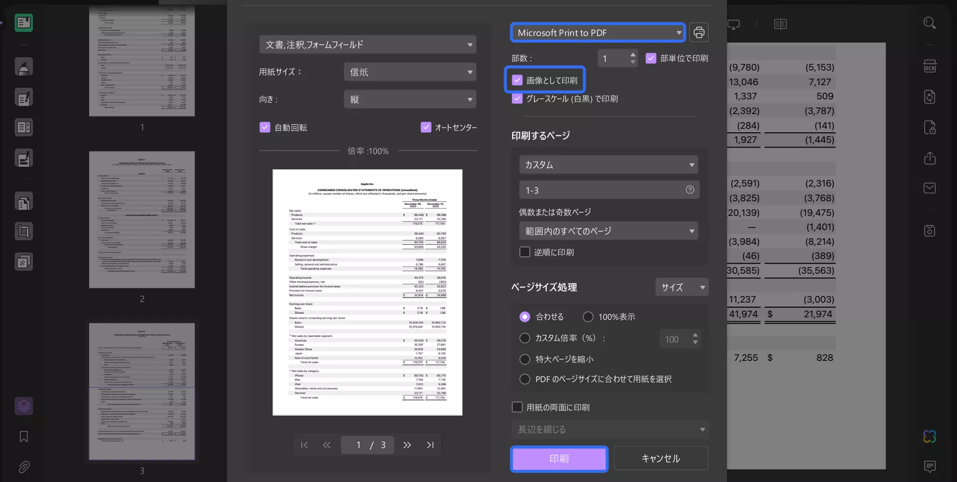Uncheck 部単位で印刷

click(651, 58)
